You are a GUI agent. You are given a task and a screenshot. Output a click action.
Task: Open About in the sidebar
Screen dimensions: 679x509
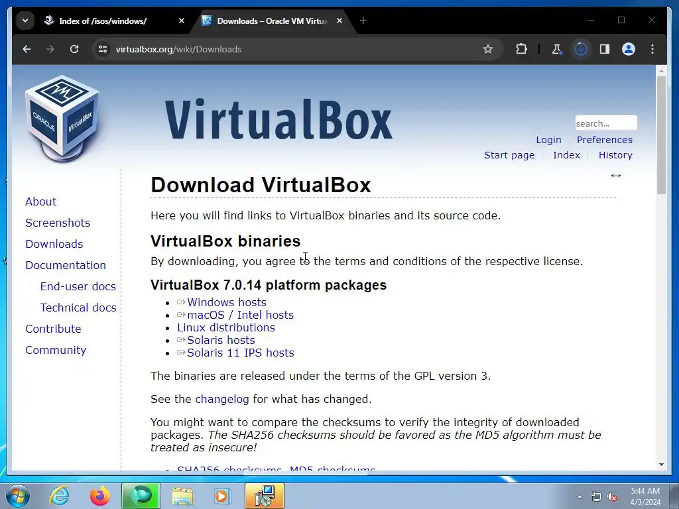(x=40, y=201)
